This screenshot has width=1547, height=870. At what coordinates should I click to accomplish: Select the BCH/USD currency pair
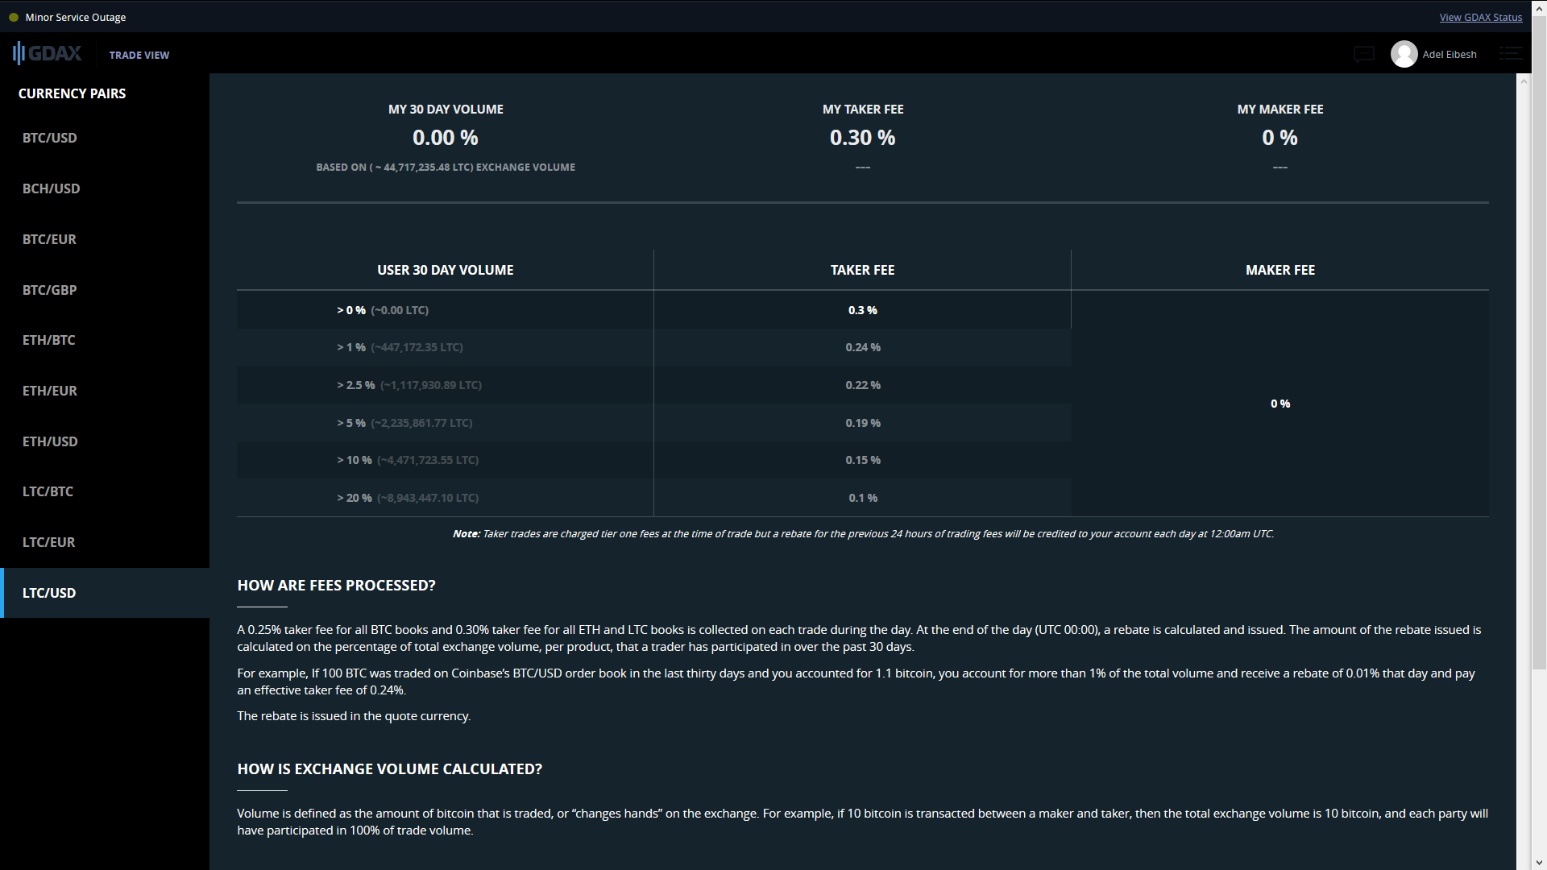tap(105, 188)
